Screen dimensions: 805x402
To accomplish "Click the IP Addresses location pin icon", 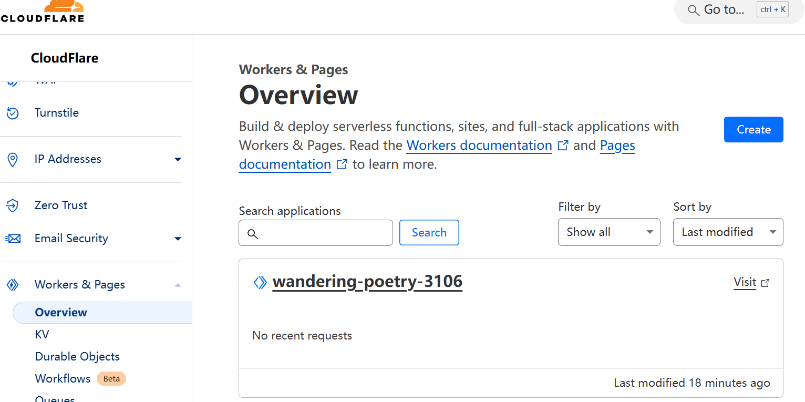I will tap(13, 160).
